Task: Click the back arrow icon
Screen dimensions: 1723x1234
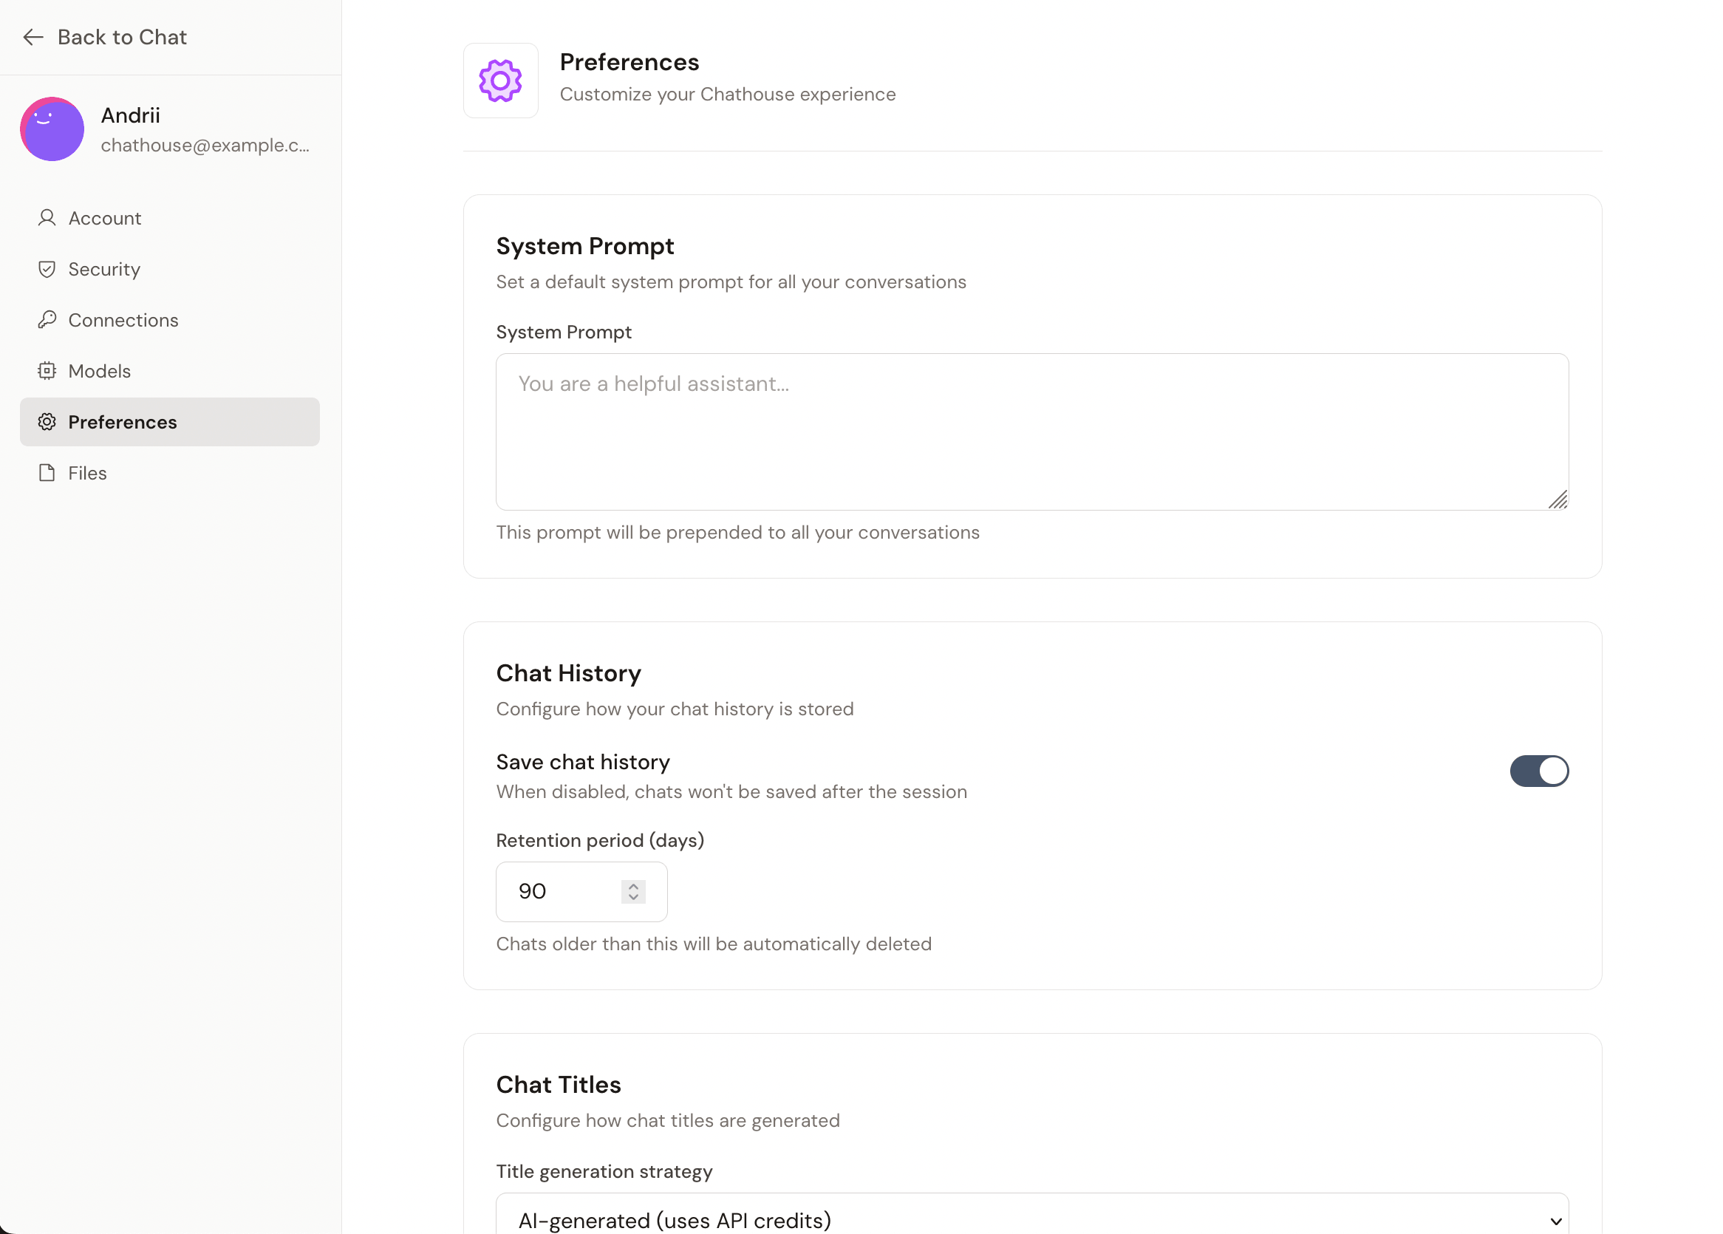Action: point(33,37)
